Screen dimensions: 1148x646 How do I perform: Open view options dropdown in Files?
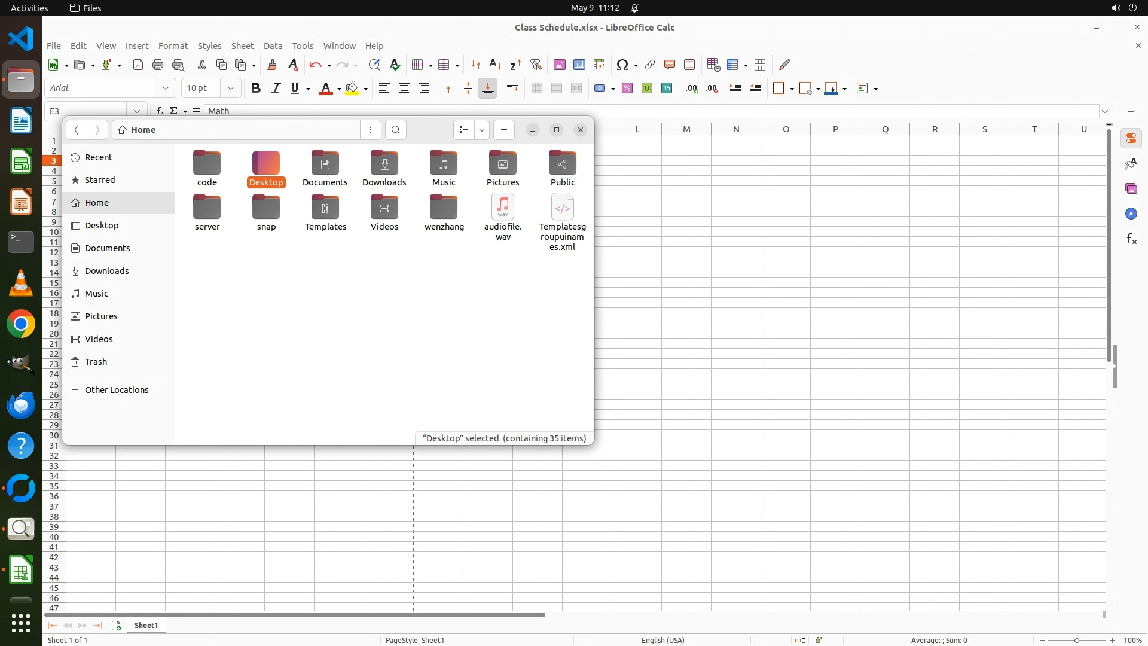[x=482, y=130]
